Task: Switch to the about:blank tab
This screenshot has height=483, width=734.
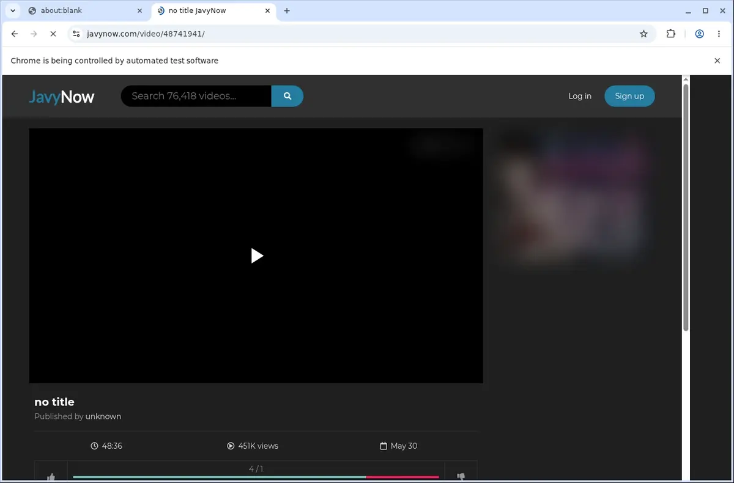Action: (86, 10)
